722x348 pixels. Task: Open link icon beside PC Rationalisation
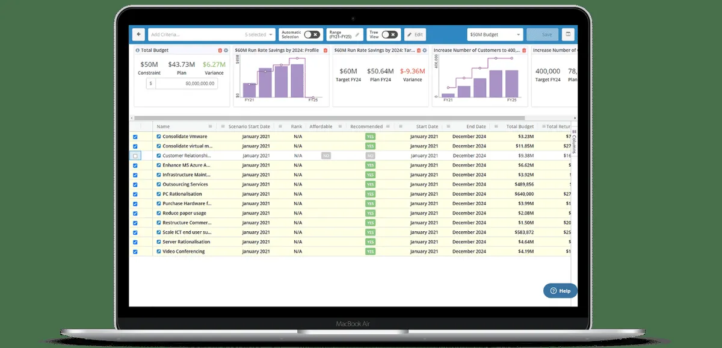159,194
